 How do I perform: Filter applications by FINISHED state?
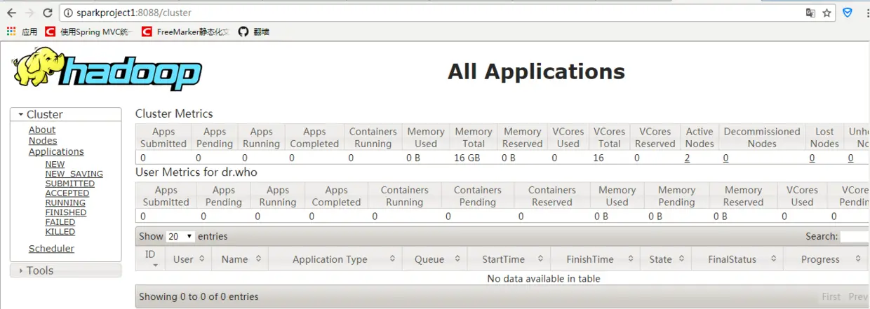pos(66,212)
